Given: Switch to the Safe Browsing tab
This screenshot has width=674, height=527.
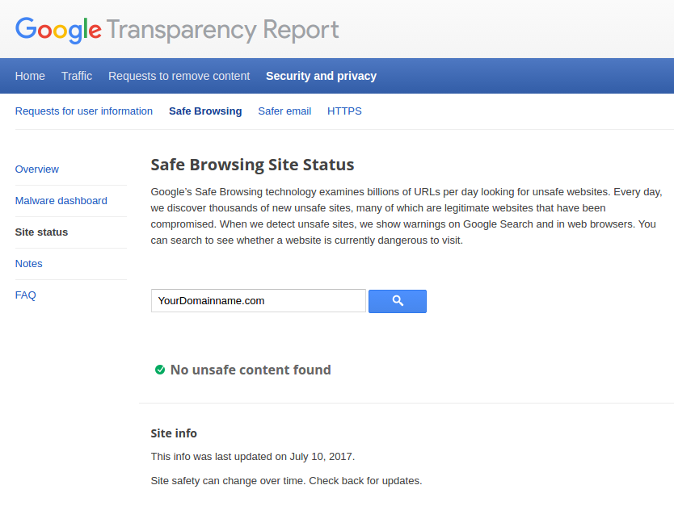Looking at the screenshot, I should pyautogui.click(x=205, y=111).
